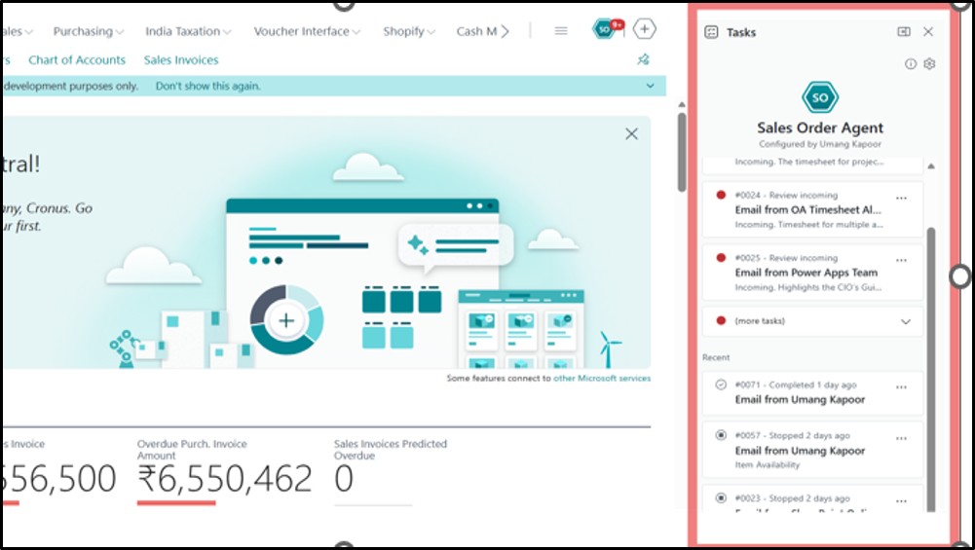Open the settings gear in Tasks panel

click(929, 64)
